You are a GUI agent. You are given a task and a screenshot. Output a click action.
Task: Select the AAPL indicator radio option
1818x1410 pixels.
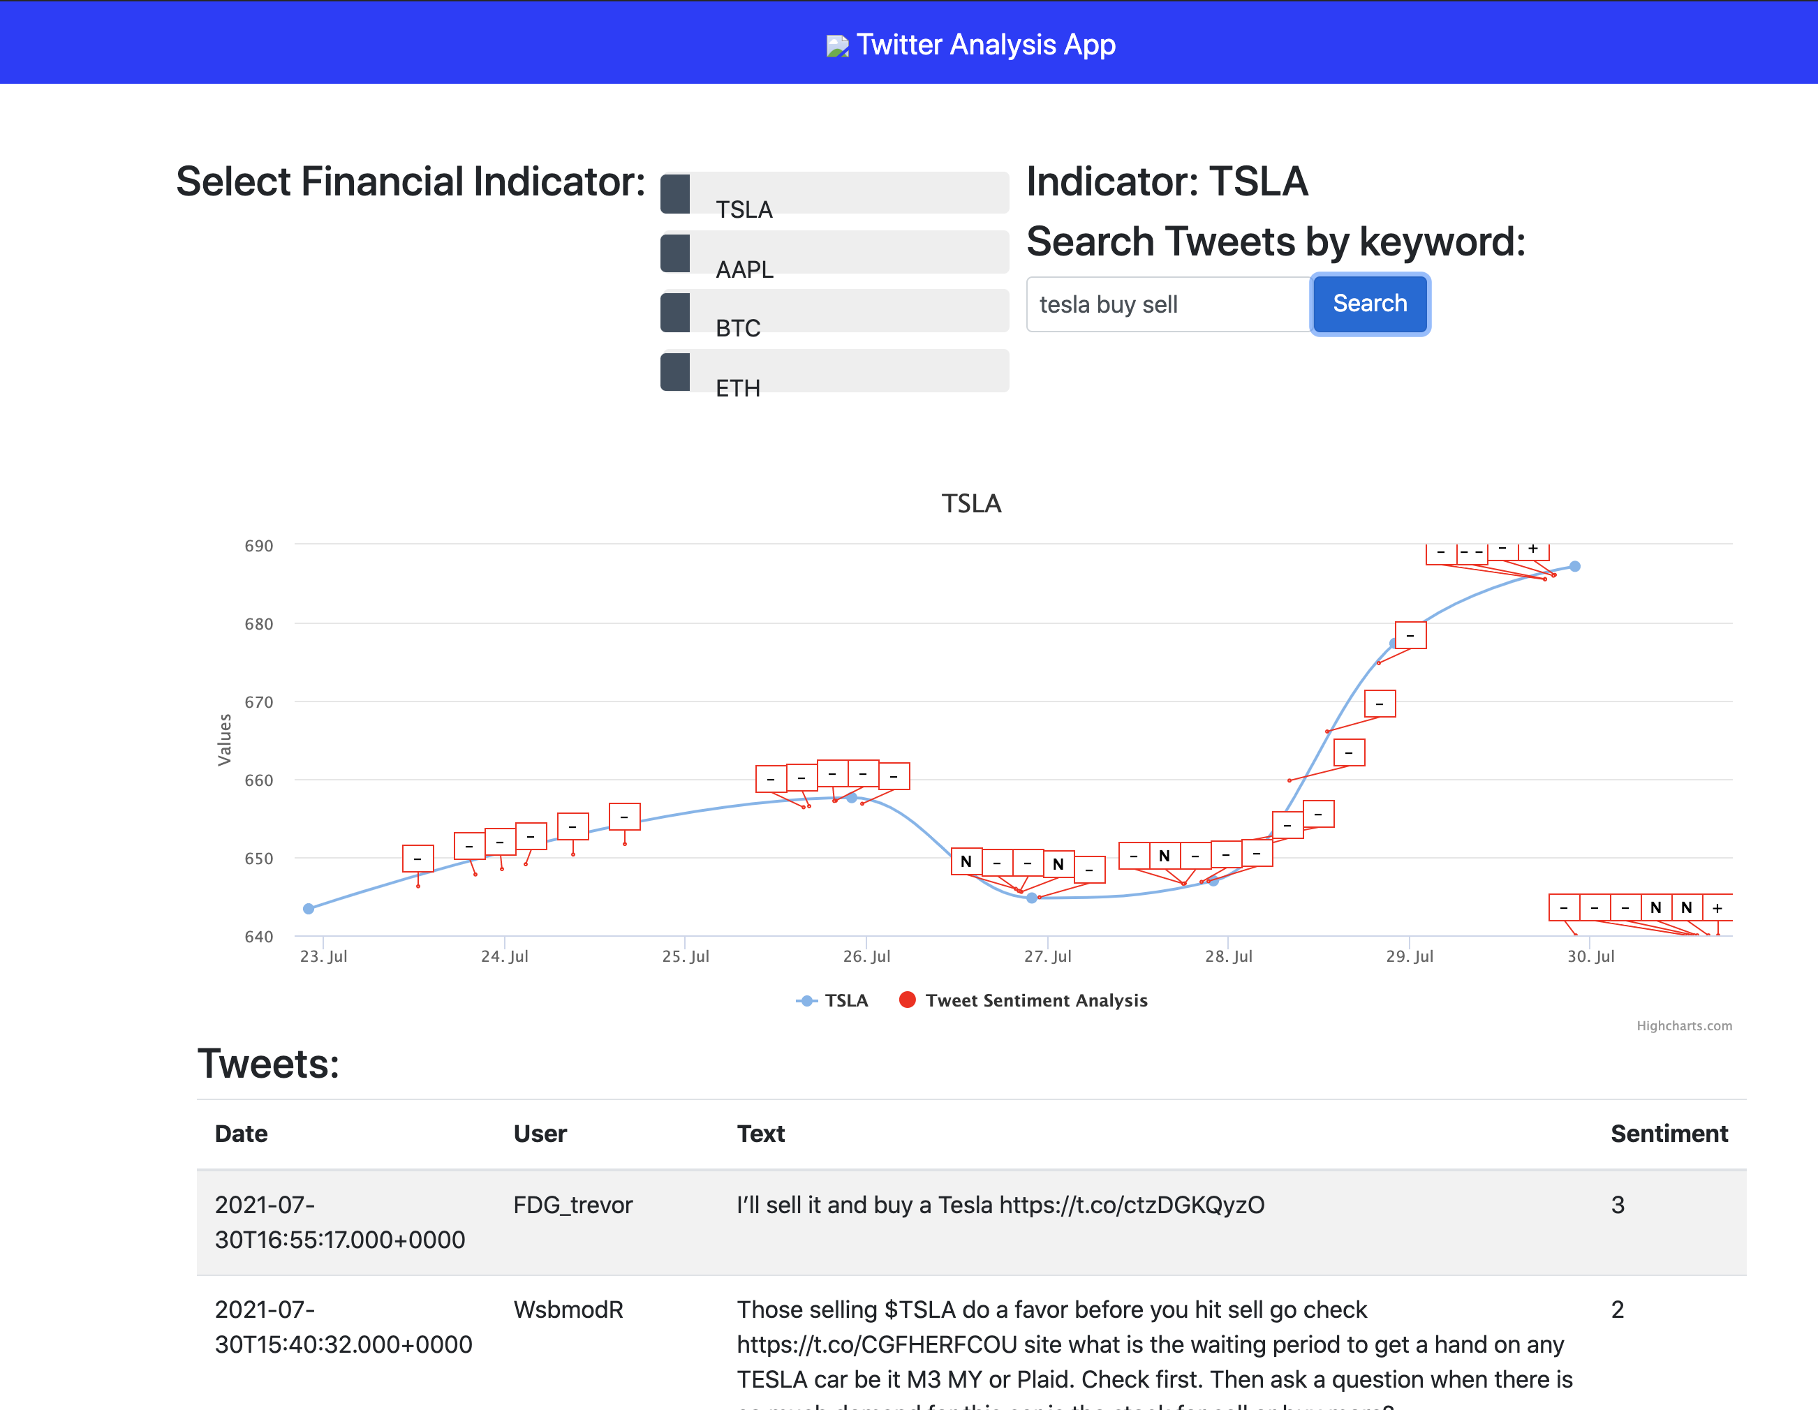pyautogui.click(x=676, y=253)
